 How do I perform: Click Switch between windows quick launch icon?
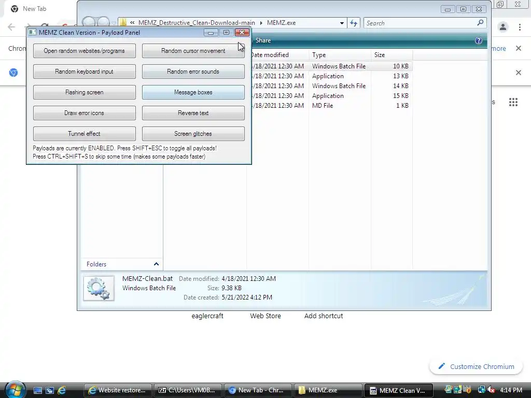pyautogui.click(x=50, y=390)
